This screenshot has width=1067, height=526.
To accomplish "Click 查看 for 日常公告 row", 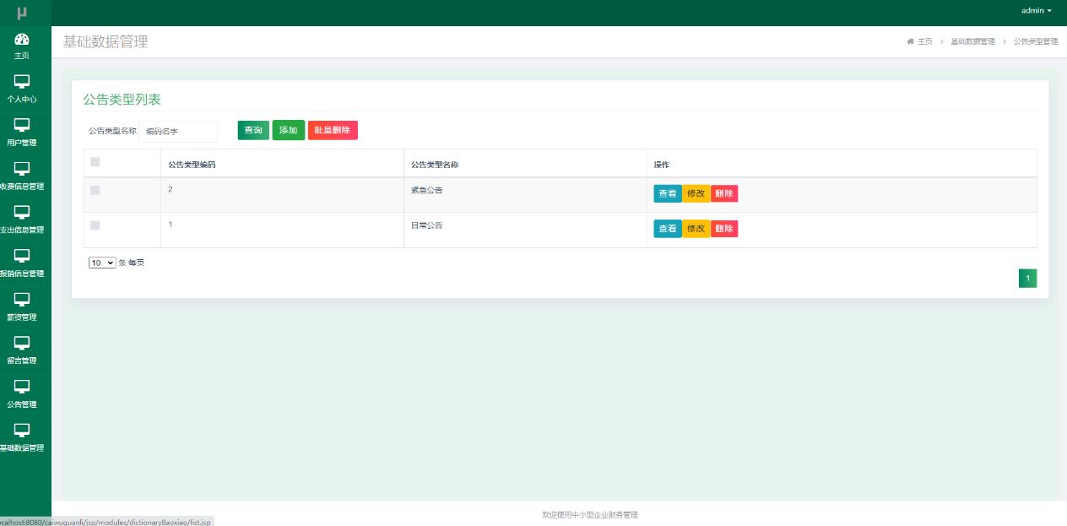I will [x=668, y=229].
